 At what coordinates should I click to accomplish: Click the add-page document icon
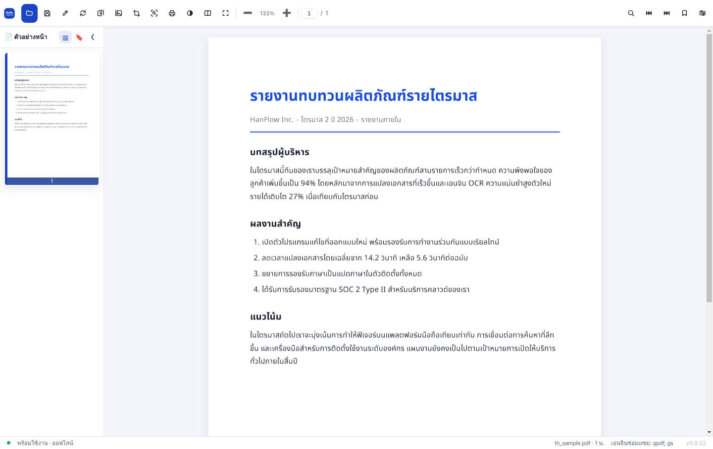101,13
